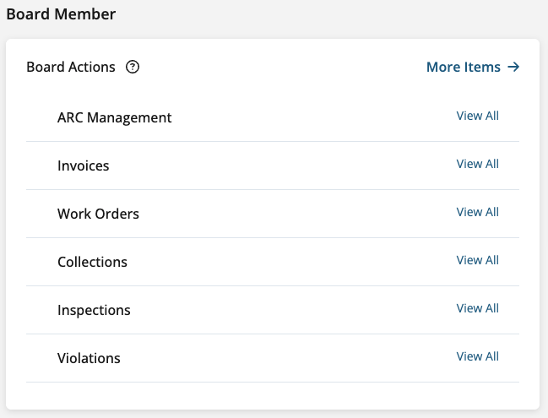Click the divider between Invoices and Work Orders
Screen dimensions: 548x418
pyautogui.click(x=273, y=190)
